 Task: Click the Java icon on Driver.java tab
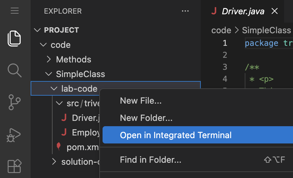(214, 11)
